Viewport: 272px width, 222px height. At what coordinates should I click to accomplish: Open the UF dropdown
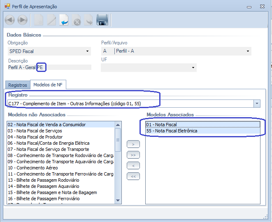pyautogui.click(x=193, y=67)
